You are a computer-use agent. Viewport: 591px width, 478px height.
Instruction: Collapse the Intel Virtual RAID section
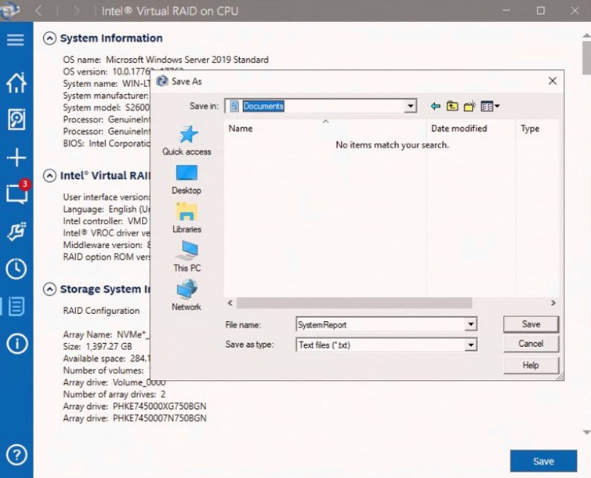(49, 176)
